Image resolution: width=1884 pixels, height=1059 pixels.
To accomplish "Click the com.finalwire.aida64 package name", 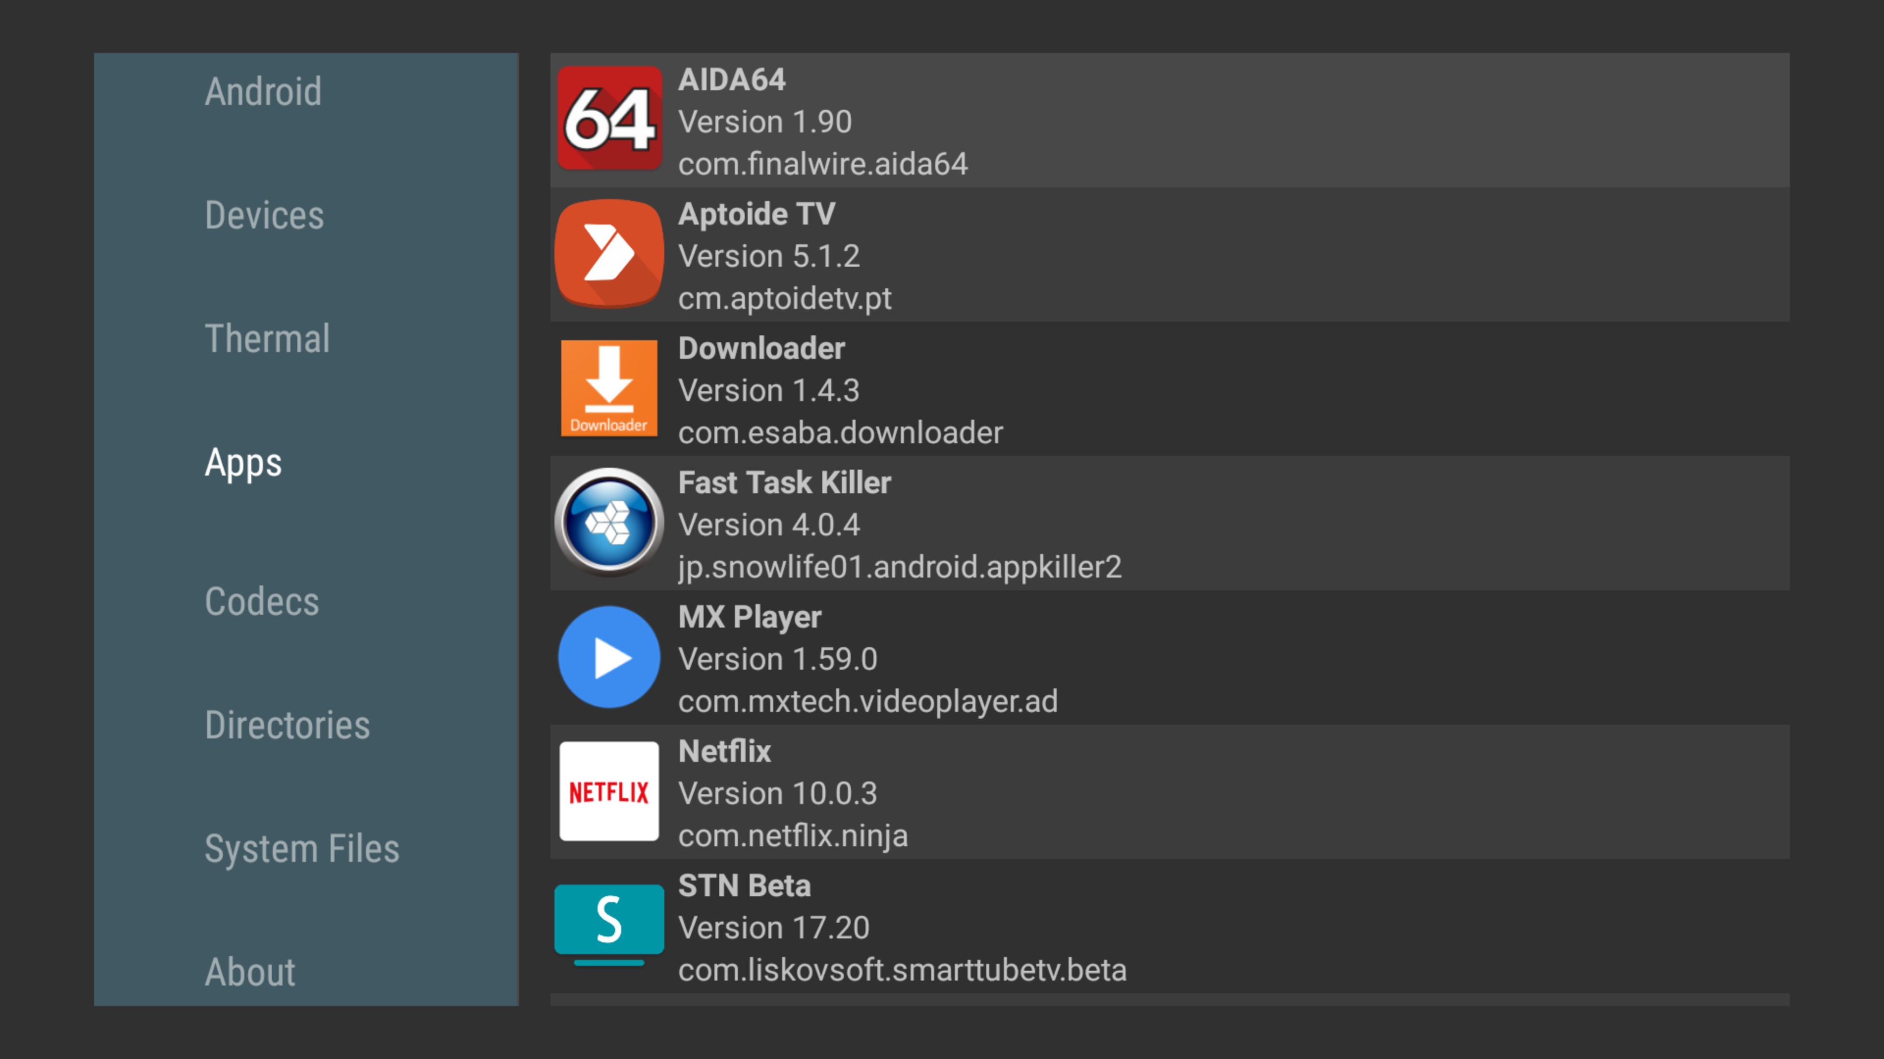I will [x=823, y=164].
